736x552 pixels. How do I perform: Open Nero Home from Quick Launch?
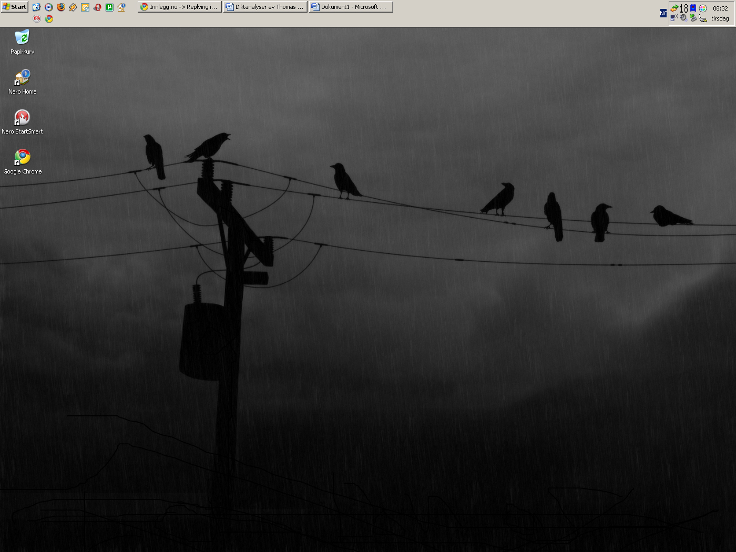(x=121, y=7)
